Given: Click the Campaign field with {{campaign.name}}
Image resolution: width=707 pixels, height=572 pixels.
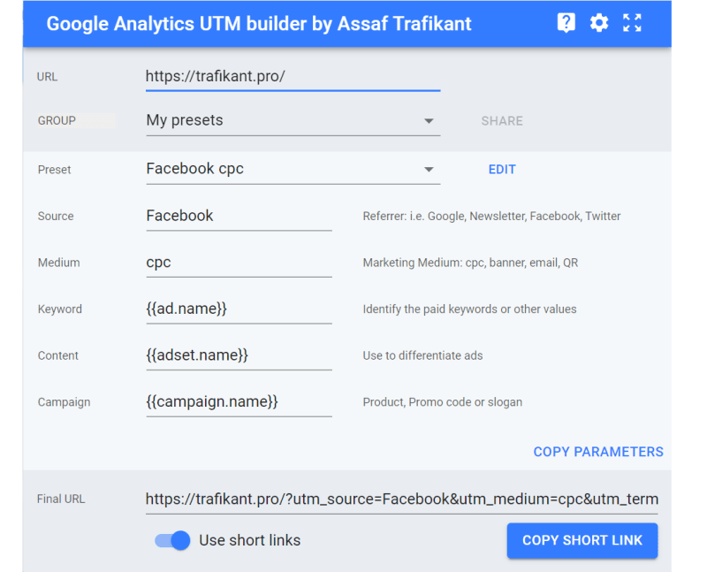Looking at the screenshot, I should pos(239,401).
